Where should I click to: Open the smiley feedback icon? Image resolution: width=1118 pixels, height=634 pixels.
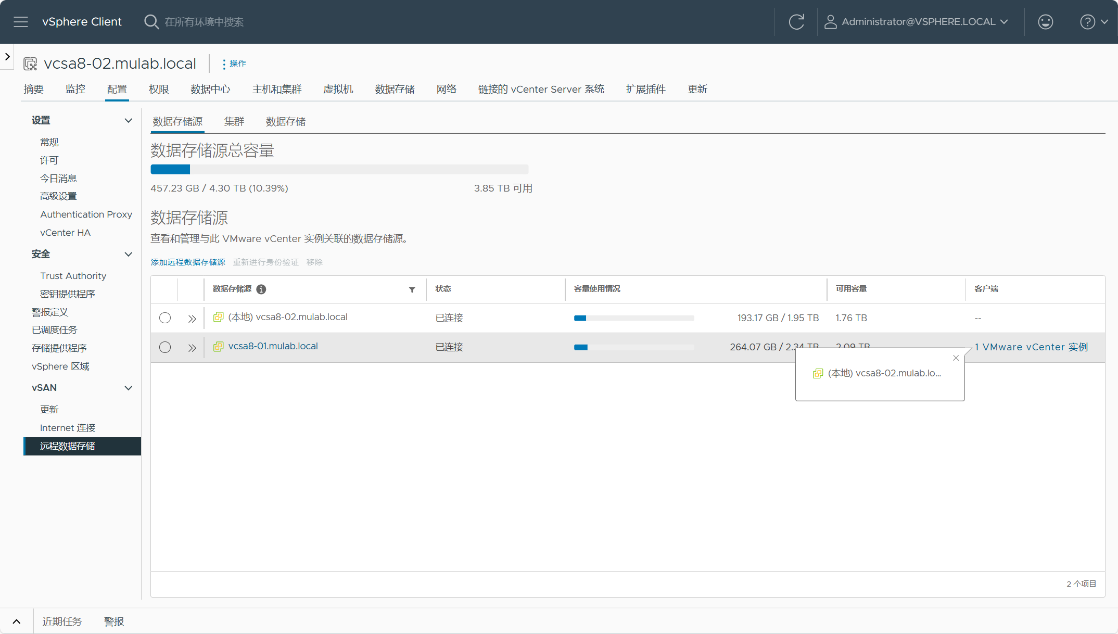click(x=1045, y=22)
